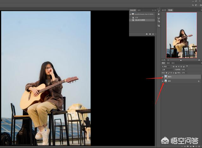Open the History panel icon in dock strip

(x=159, y=11)
